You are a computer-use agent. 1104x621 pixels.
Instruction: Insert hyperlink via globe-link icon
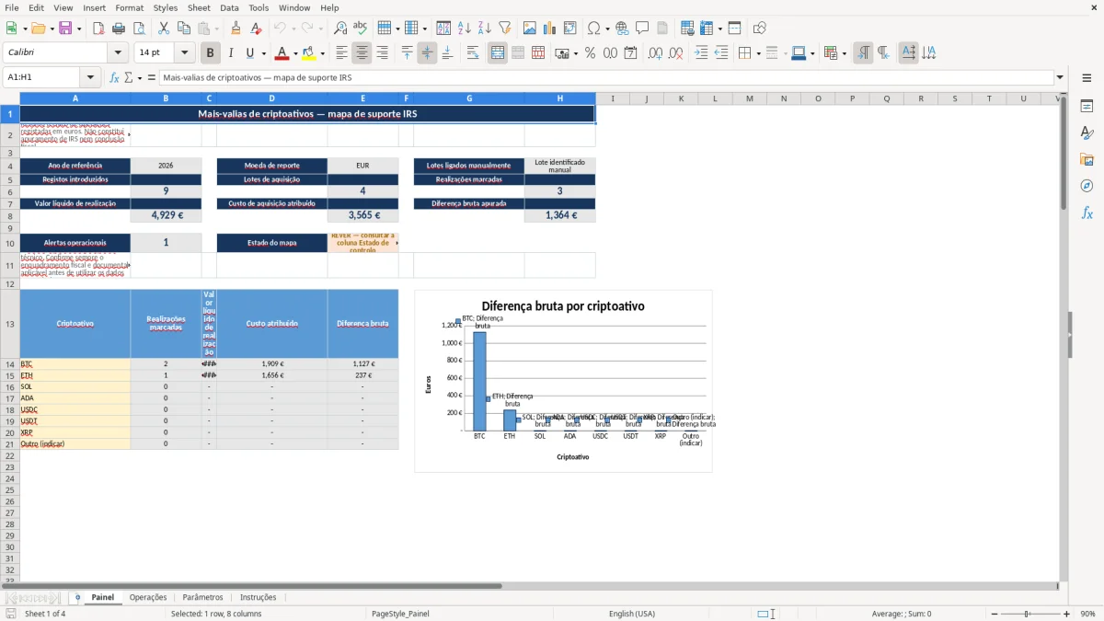(x=622, y=29)
